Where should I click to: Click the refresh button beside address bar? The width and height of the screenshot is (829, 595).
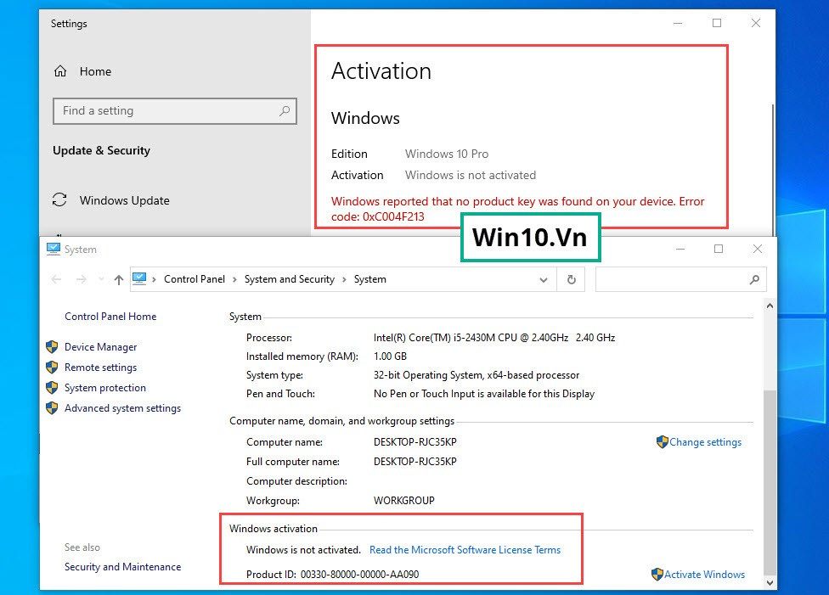pyautogui.click(x=572, y=279)
